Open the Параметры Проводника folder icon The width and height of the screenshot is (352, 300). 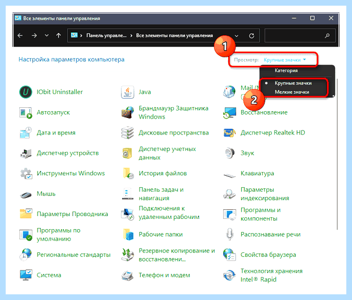click(26, 214)
